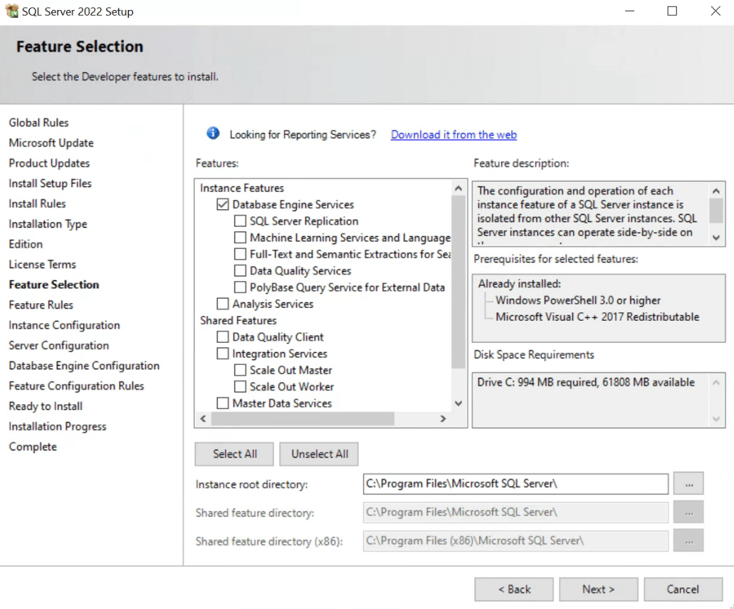This screenshot has width=734, height=609.
Task: Click Install Setup Files step
Action: (50, 184)
